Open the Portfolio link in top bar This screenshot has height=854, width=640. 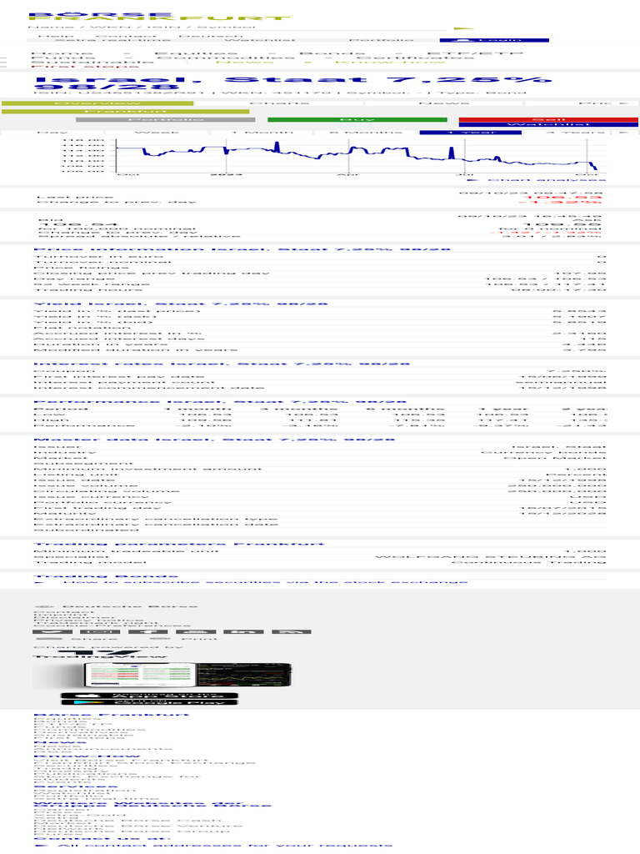coord(382,40)
